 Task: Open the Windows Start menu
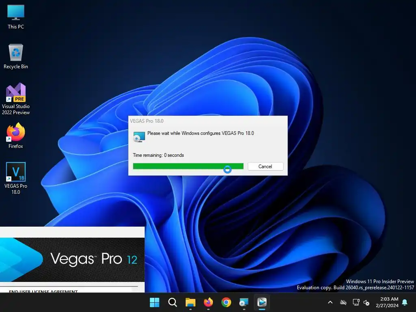pyautogui.click(x=154, y=302)
